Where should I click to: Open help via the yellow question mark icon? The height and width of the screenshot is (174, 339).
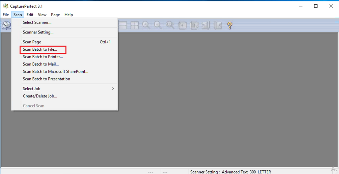(x=230, y=25)
